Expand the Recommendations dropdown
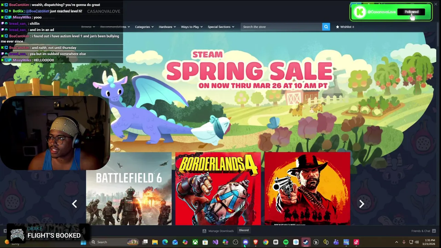The width and height of the screenshot is (441, 248). click(x=115, y=27)
